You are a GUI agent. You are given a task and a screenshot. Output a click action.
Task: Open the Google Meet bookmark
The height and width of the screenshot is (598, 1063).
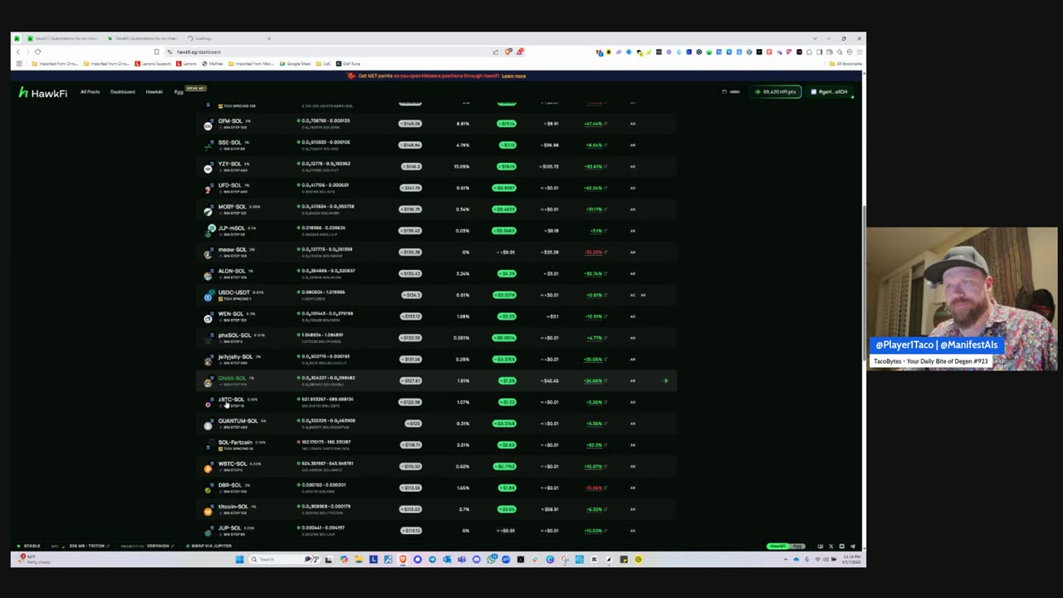point(295,63)
